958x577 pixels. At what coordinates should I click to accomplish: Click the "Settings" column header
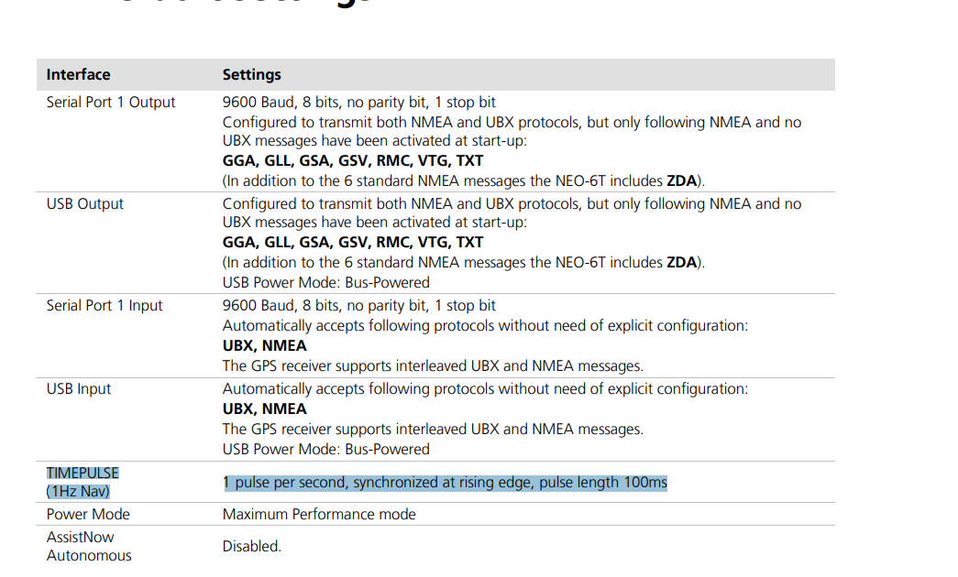tap(251, 74)
